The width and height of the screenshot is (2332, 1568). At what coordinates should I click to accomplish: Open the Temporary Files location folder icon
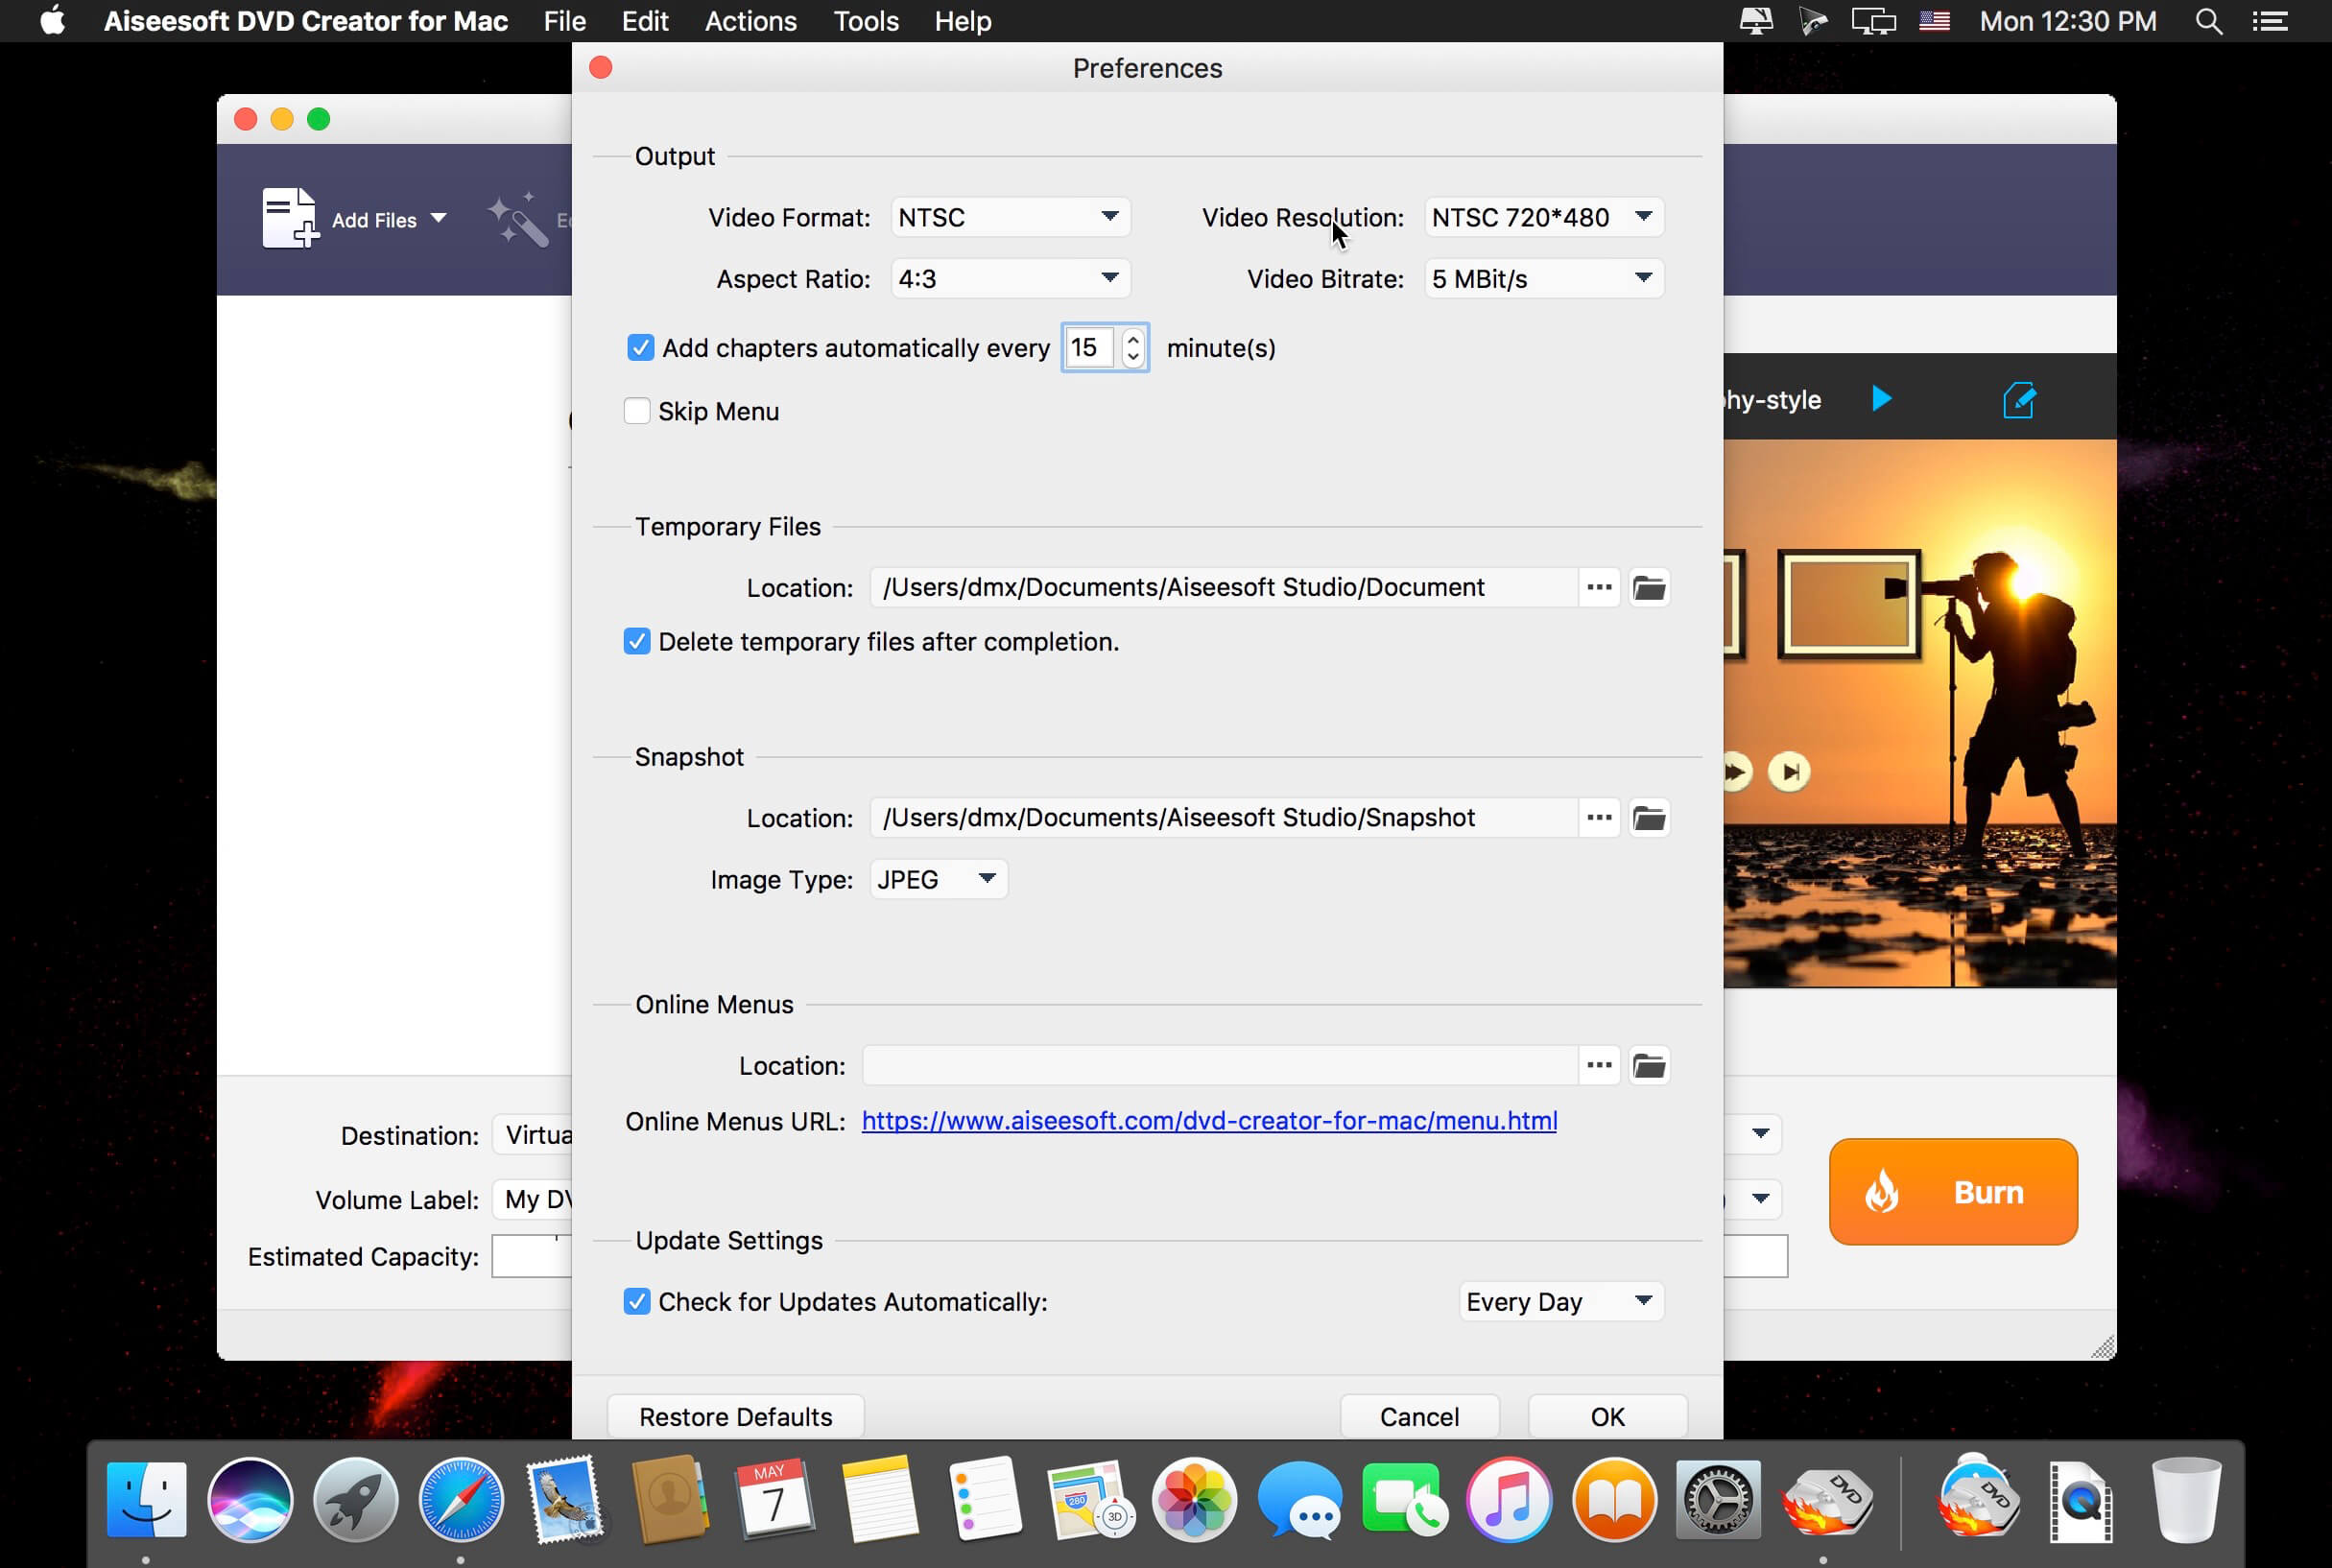coord(1648,588)
